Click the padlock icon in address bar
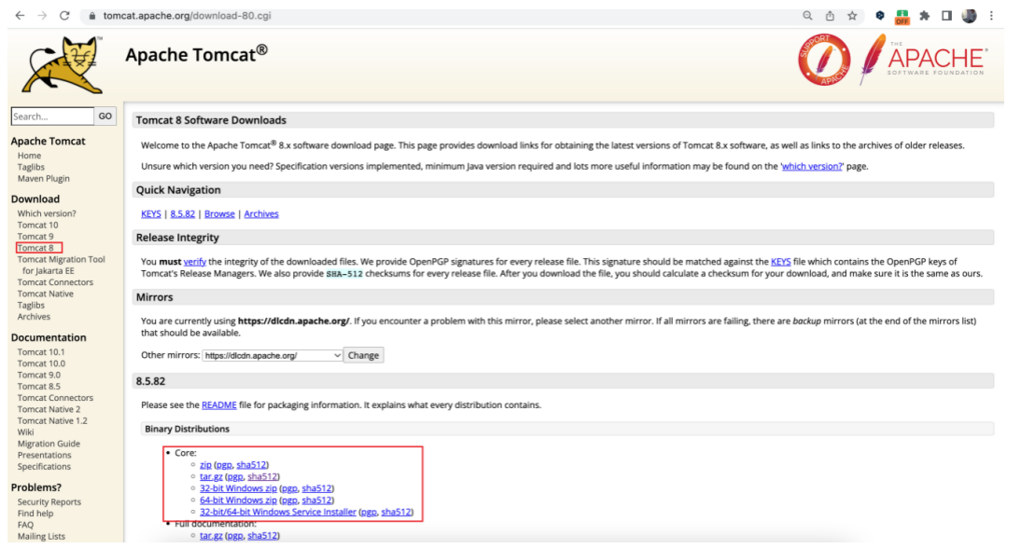1021x548 pixels. [91, 16]
